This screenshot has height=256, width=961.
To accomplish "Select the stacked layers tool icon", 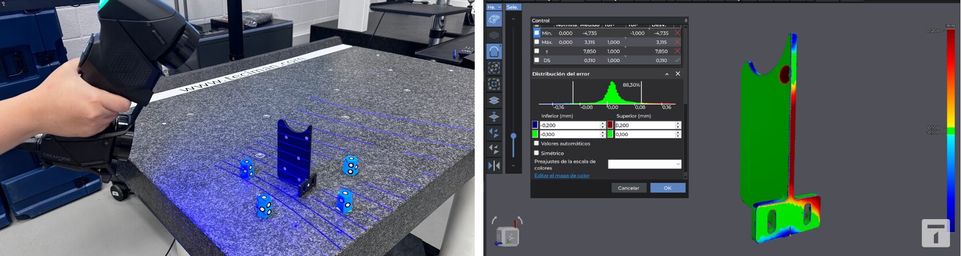I will (494, 100).
